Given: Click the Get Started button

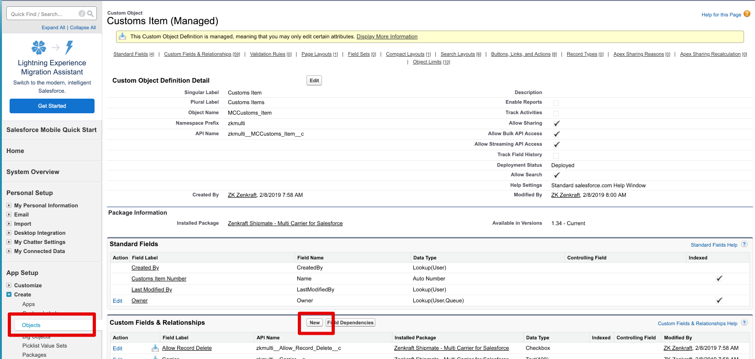Looking at the screenshot, I should (x=52, y=106).
